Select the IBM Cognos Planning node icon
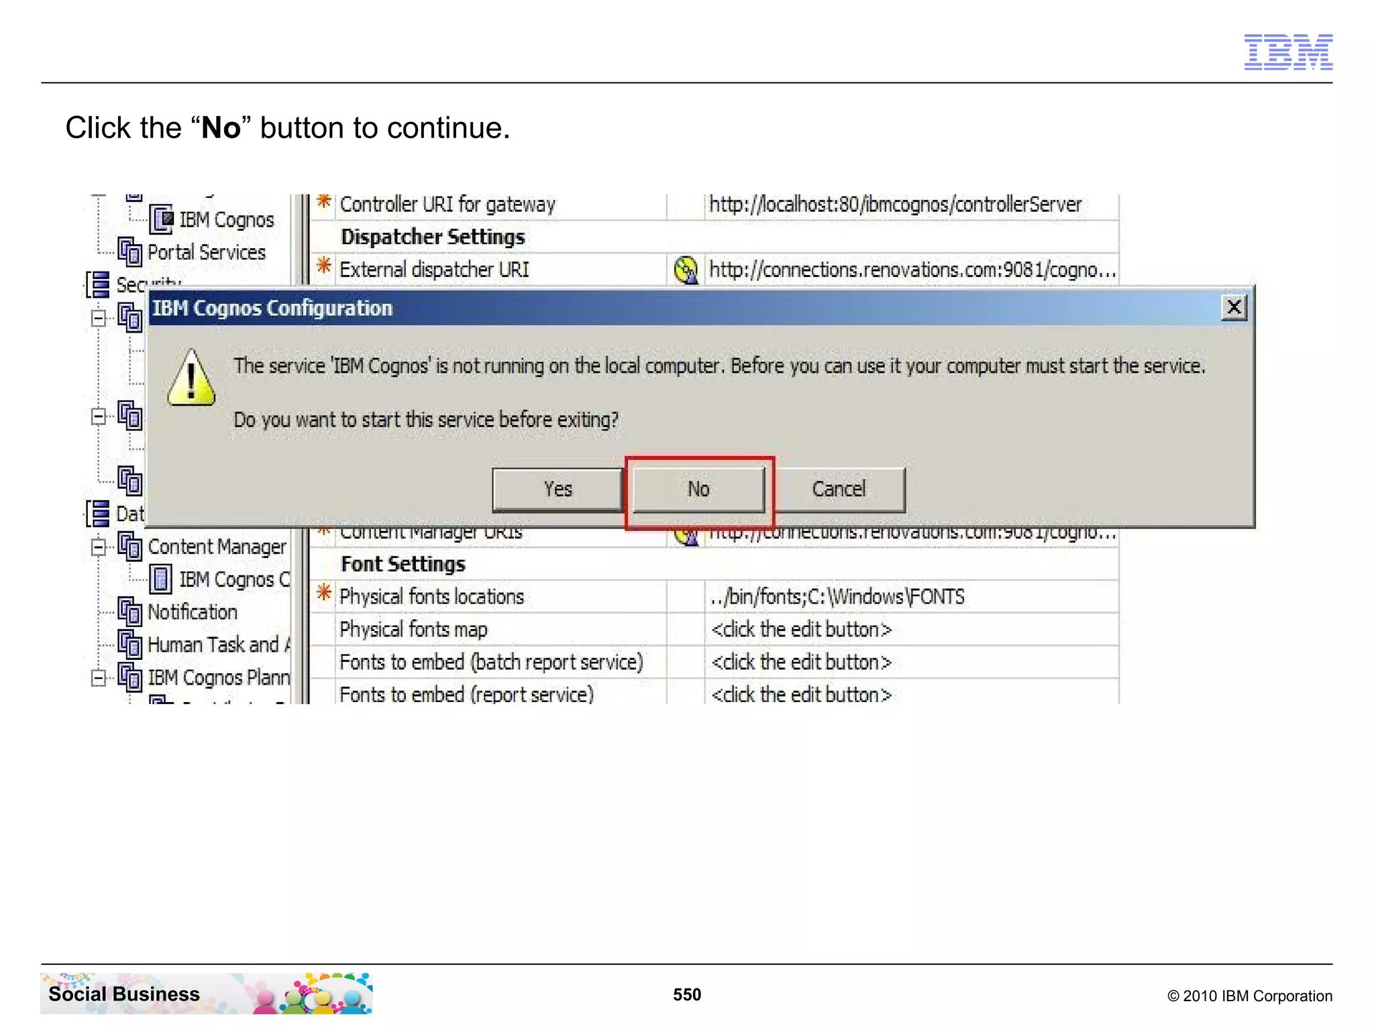Viewport: 1374px width, 1030px height. [x=130, y=677]
